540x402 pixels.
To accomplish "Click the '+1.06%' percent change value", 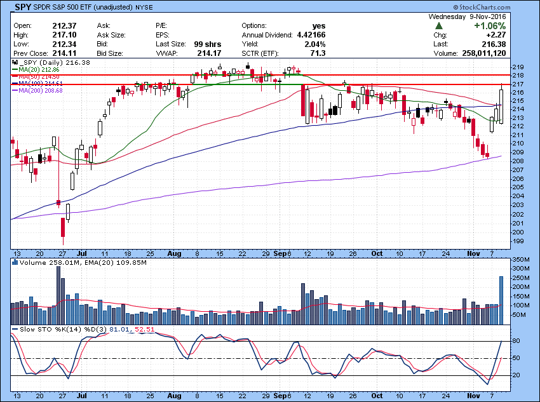I will (x=490, y=26).
